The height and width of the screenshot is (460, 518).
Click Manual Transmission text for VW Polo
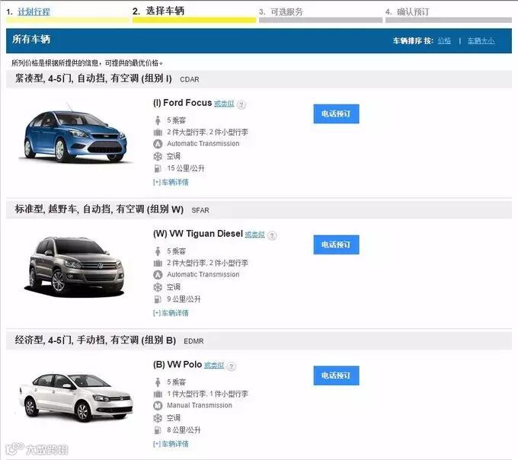tap(200, 405)
